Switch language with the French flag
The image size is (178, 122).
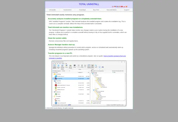pos(117,7)
